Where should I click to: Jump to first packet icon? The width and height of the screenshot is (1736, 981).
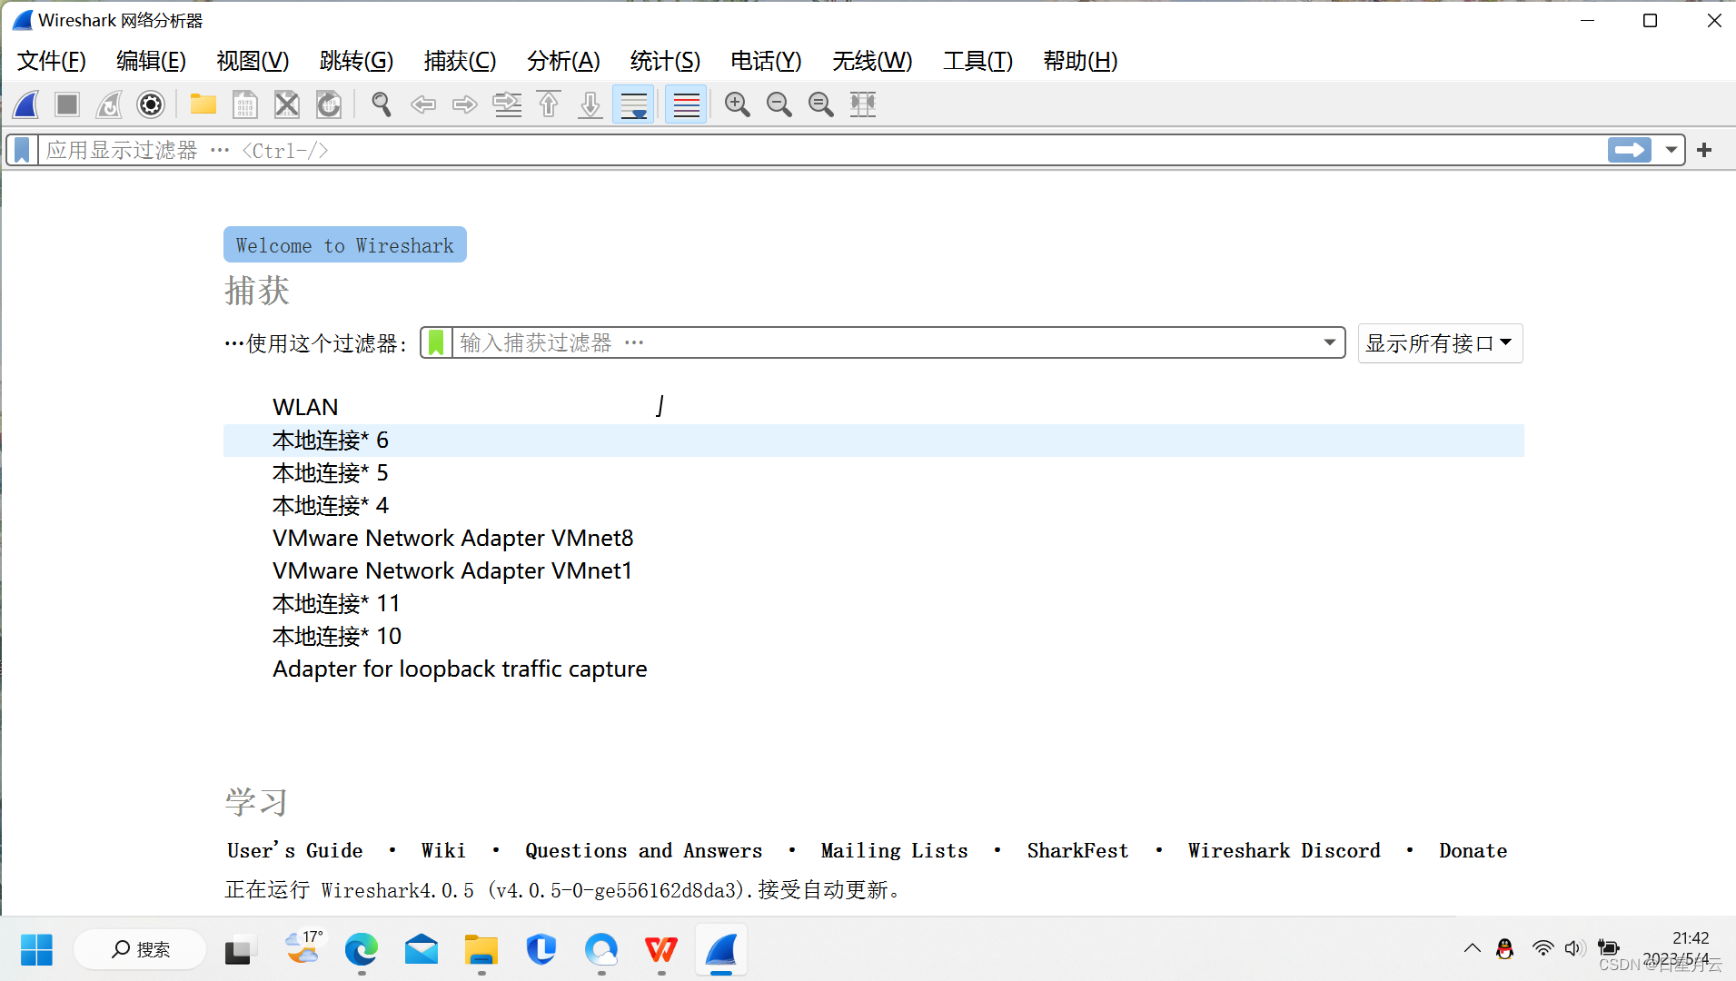(549, 104)
